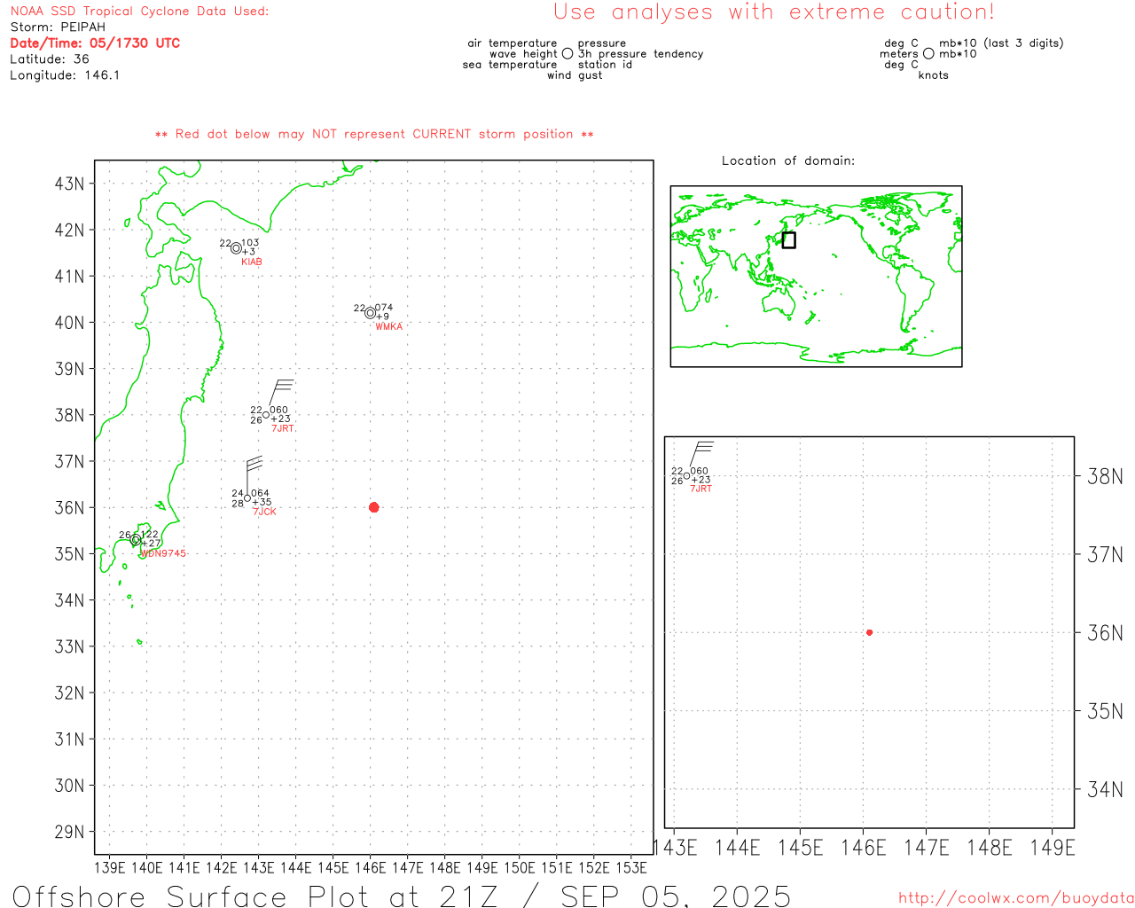The height and width of the screenshot is (908, 1135).
Task: Click the 146E longitude label on main map
Action: pyautogui.click(x=371, y=867)
